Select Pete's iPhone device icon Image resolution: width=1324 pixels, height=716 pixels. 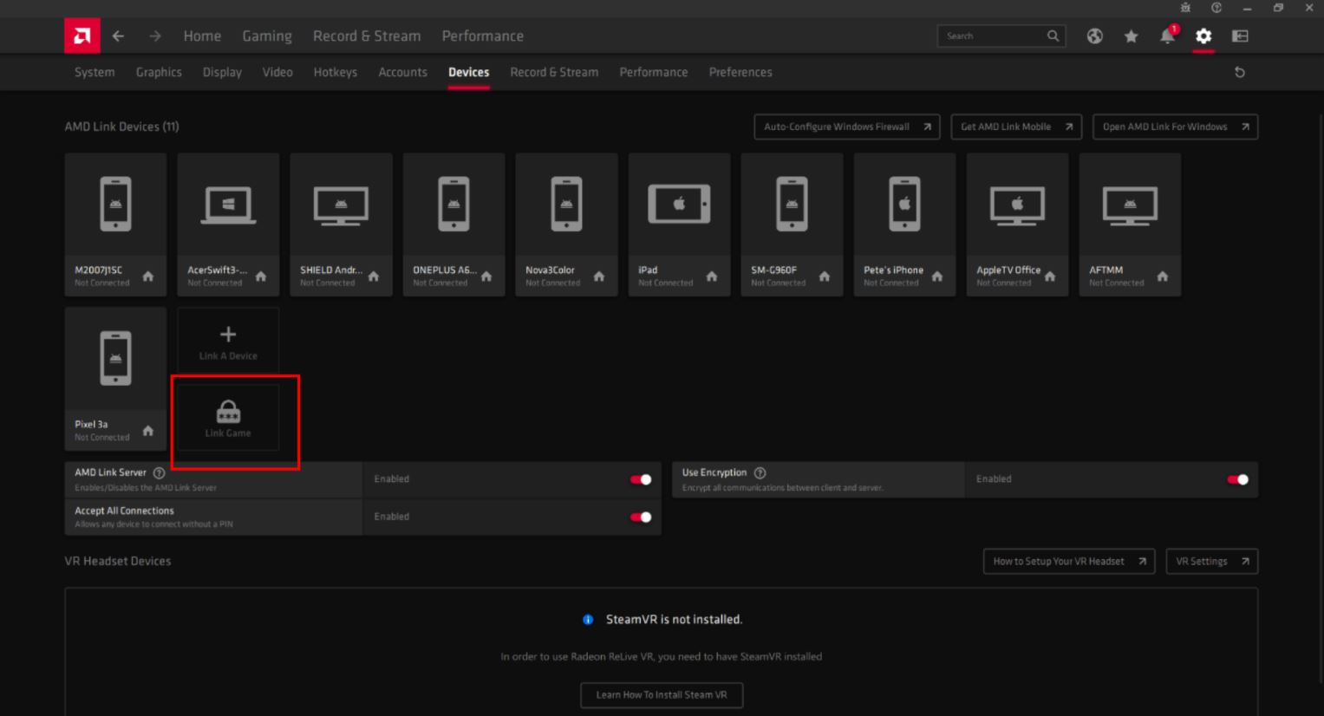tap(904, 205)
